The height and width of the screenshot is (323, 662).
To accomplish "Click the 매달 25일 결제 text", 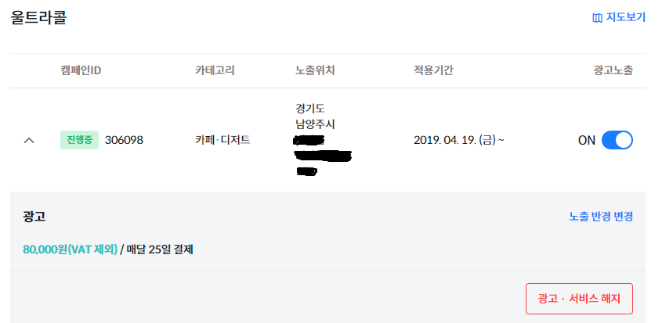I will 160,250.
